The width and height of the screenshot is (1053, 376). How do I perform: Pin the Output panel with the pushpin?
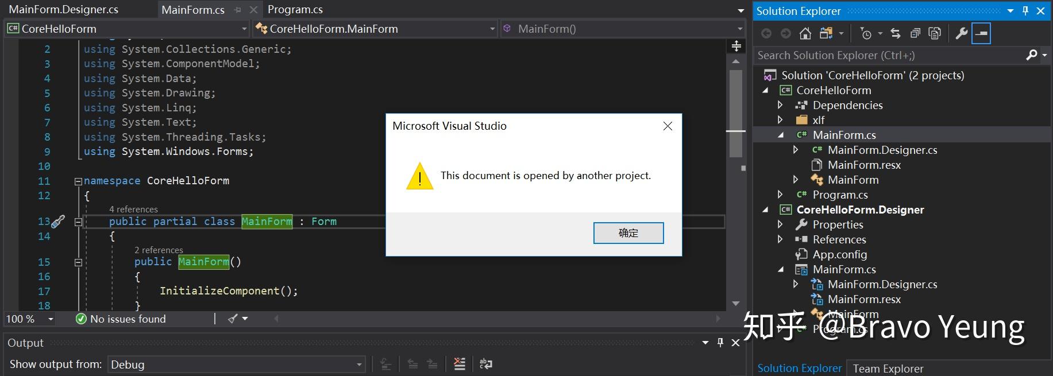tap(720, 343)
